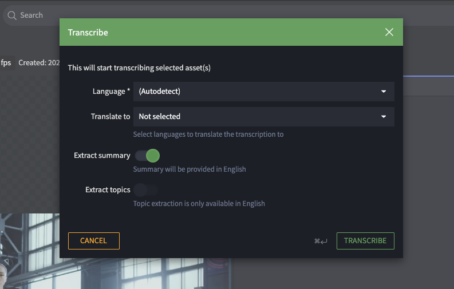Click the Language dropdown arrow
454x289 pixels.
pos(383,92)
